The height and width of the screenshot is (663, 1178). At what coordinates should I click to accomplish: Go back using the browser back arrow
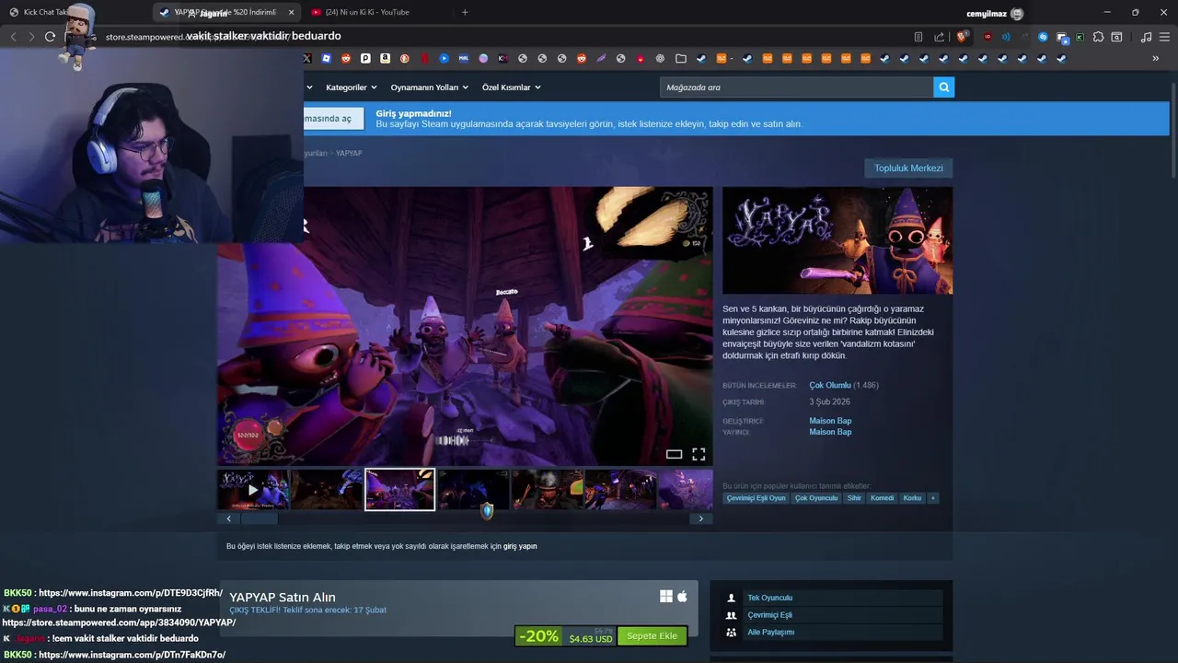coord(13,37)
